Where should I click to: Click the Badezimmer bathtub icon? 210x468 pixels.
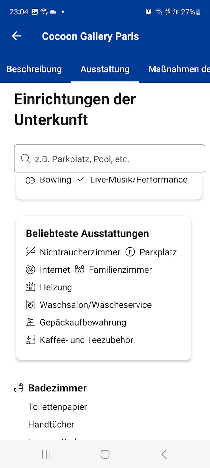click(19, 388)
